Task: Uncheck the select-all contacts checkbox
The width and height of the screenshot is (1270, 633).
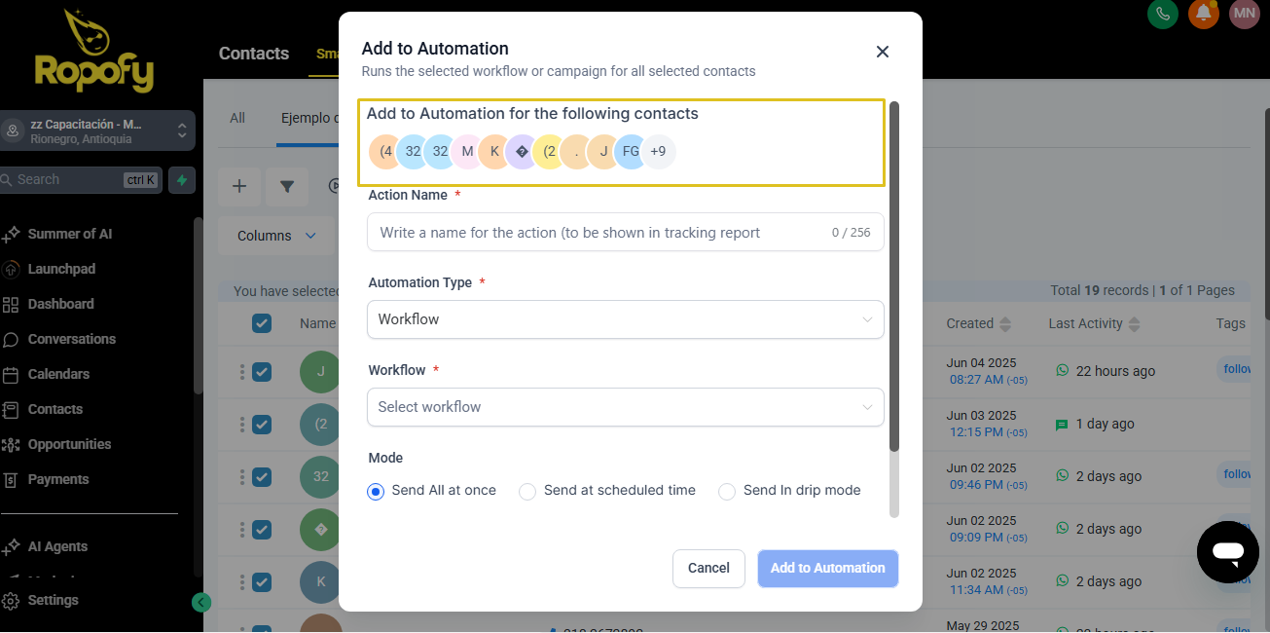Action: 262,323
